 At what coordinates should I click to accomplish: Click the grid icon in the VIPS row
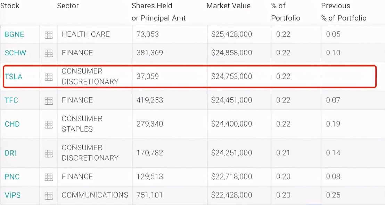pos(49,195)
